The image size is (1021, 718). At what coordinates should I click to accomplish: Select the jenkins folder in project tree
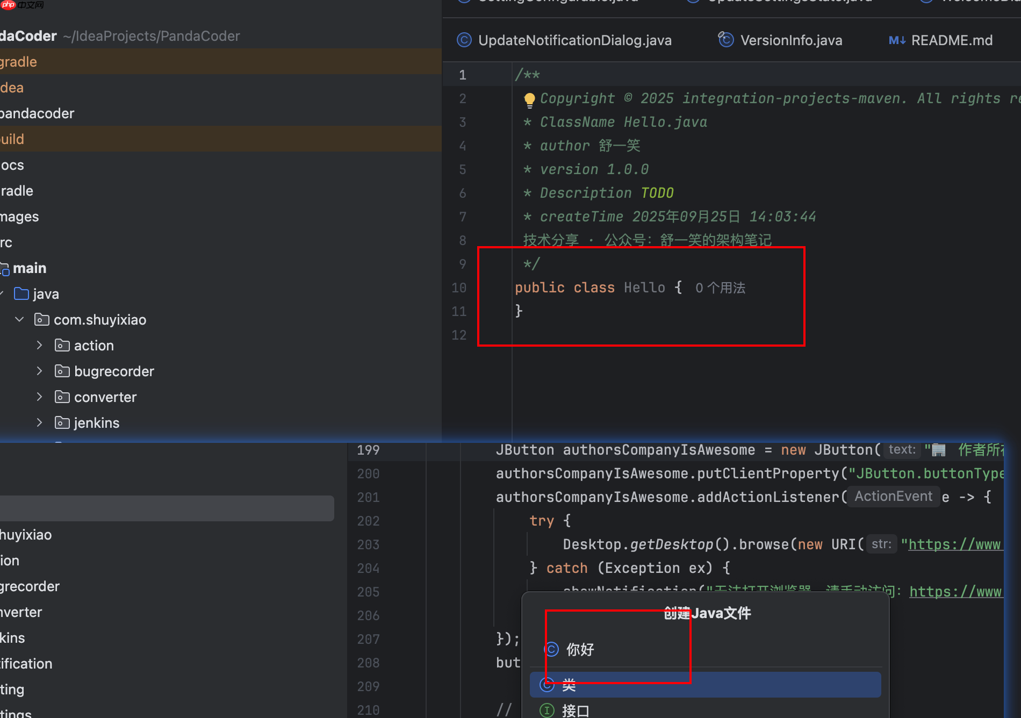(x=97, y=422)
